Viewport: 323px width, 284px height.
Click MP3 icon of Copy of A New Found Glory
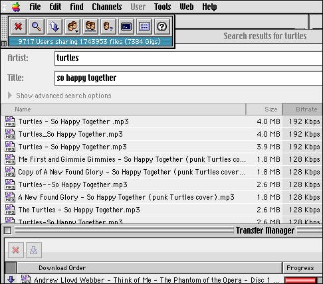click(x=10, y=172)
